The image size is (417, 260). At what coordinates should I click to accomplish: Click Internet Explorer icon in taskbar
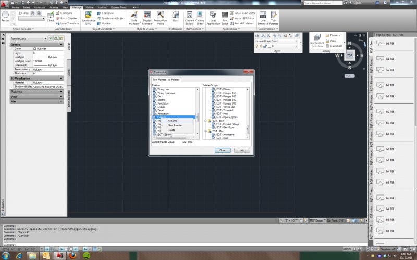pos(19,256)
